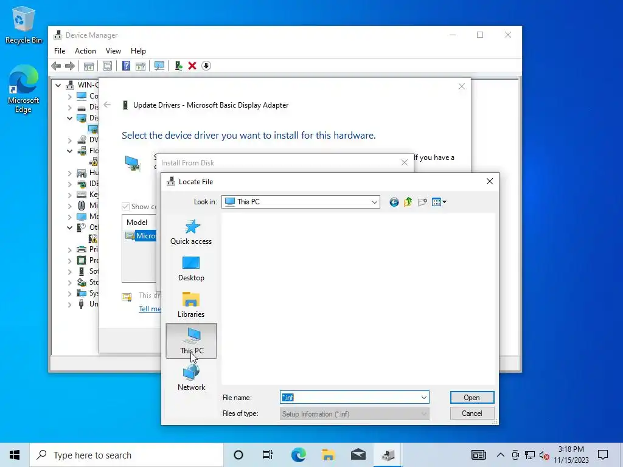Select Network in places bar
This screenshot has width=623, height=467.
click(x=191, y=378)
